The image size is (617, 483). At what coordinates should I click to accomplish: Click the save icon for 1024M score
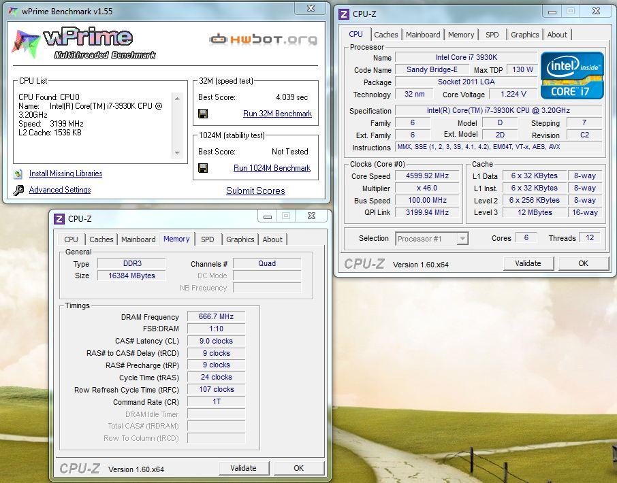pos(203,168)
